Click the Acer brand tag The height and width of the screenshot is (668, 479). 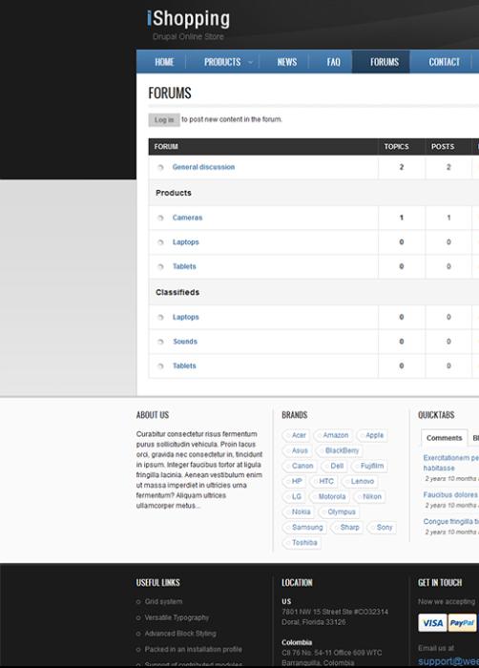tap(296, 435)
